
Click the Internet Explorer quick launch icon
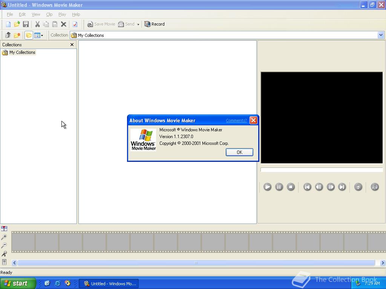57,283
